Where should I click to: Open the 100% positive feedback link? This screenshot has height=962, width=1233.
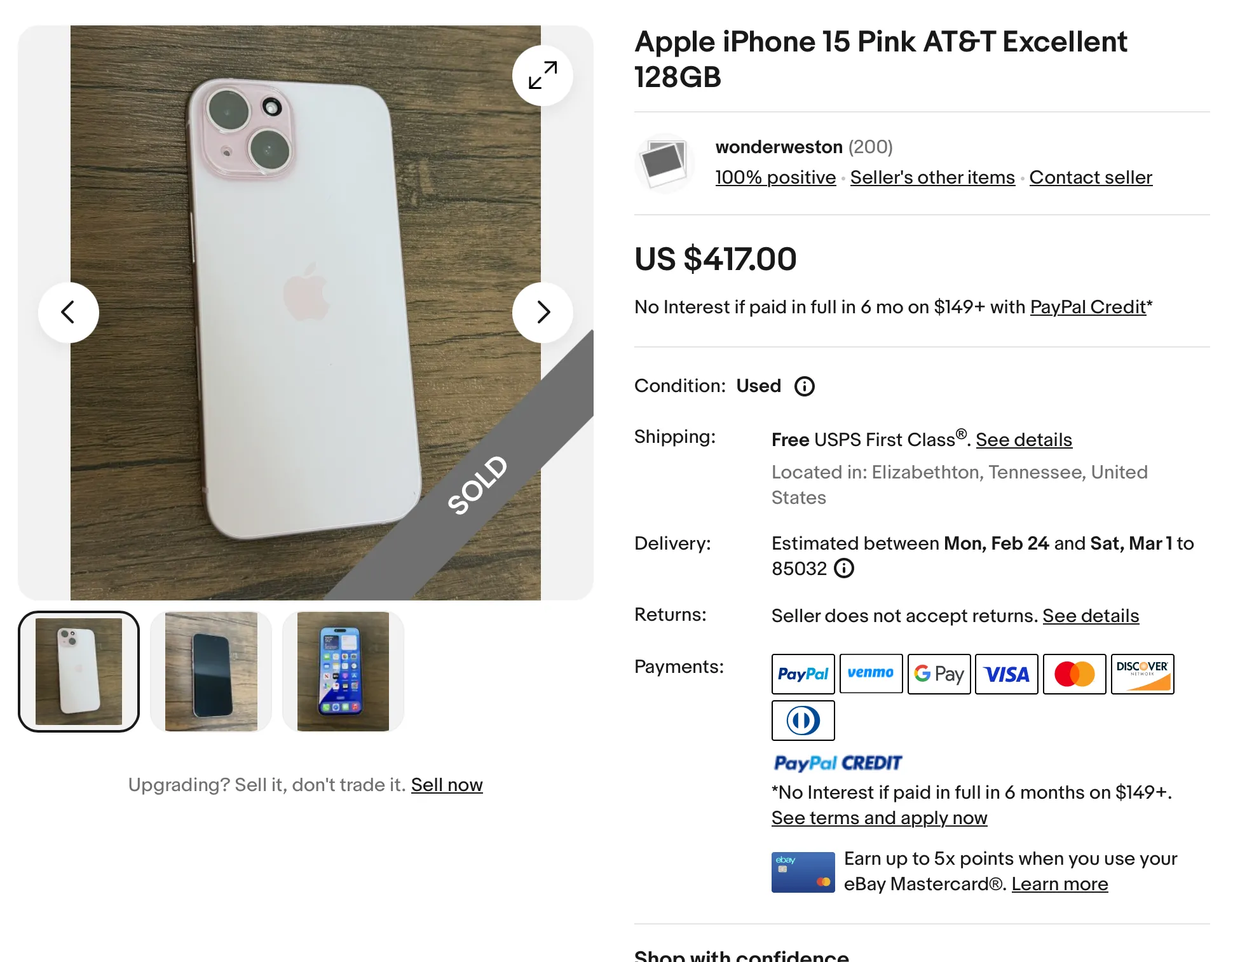tap(775, 177)
